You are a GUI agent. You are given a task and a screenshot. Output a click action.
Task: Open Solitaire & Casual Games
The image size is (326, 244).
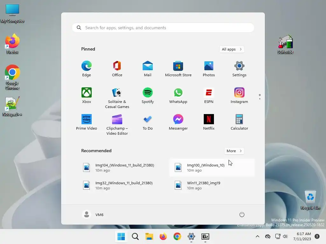[117, 98]
